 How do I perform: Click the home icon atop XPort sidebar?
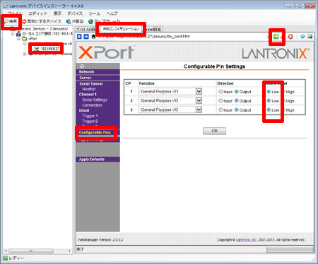pos(82,66)
